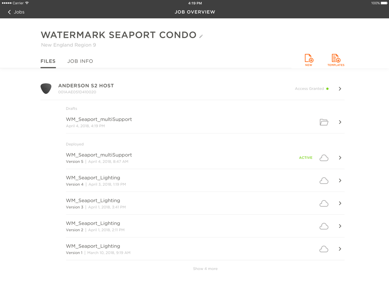Viewport: 389px width, 292px height.
Task: Select the Files tab
Action: (x=48, y=61)
